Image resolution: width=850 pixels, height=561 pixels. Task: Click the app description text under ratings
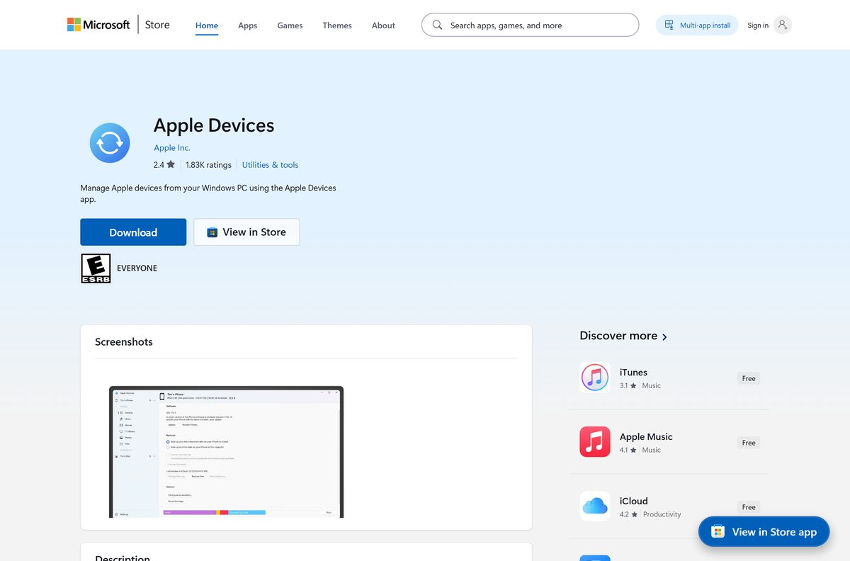click(x=208, y=193)
